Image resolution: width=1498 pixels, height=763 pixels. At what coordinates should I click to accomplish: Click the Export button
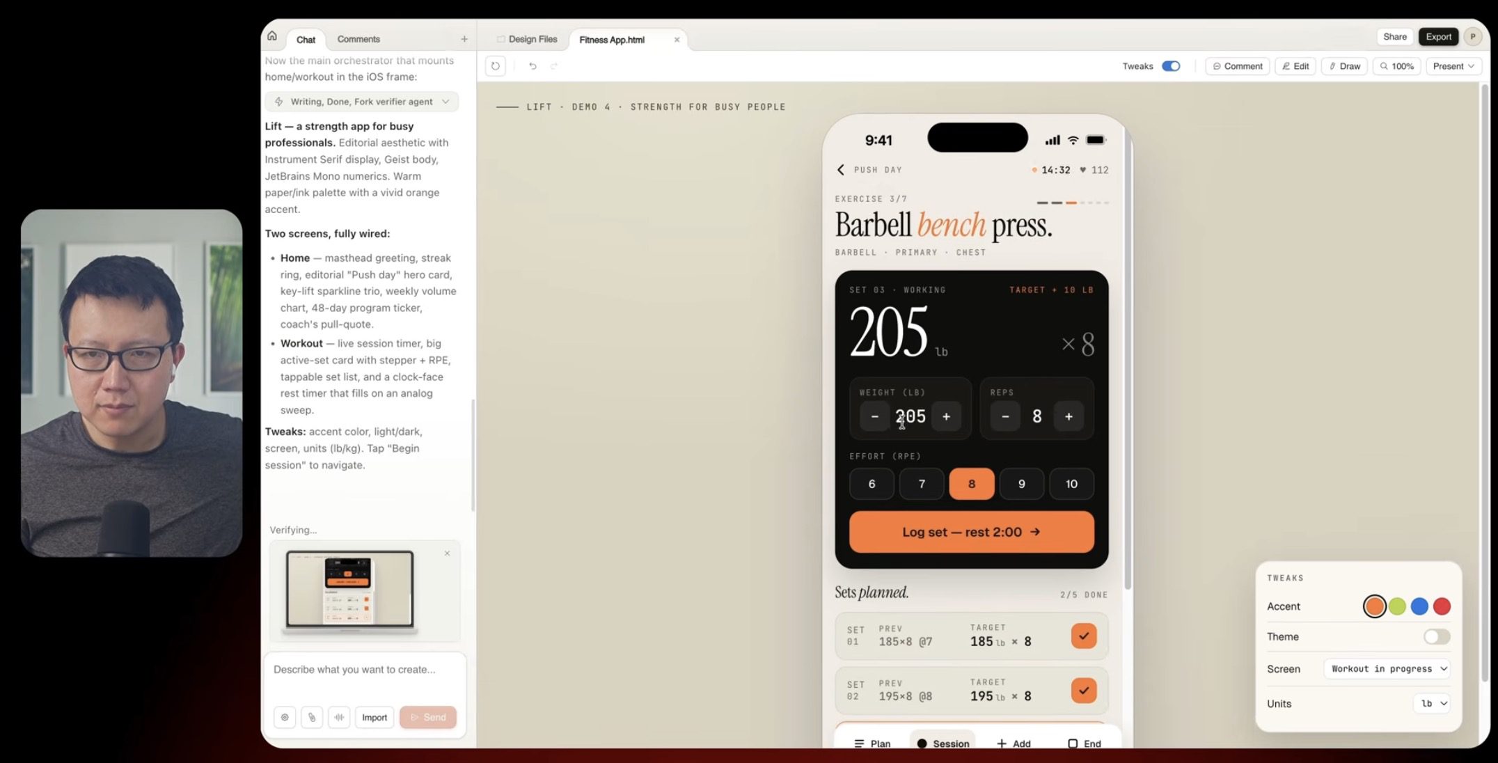pos(1438,37)
